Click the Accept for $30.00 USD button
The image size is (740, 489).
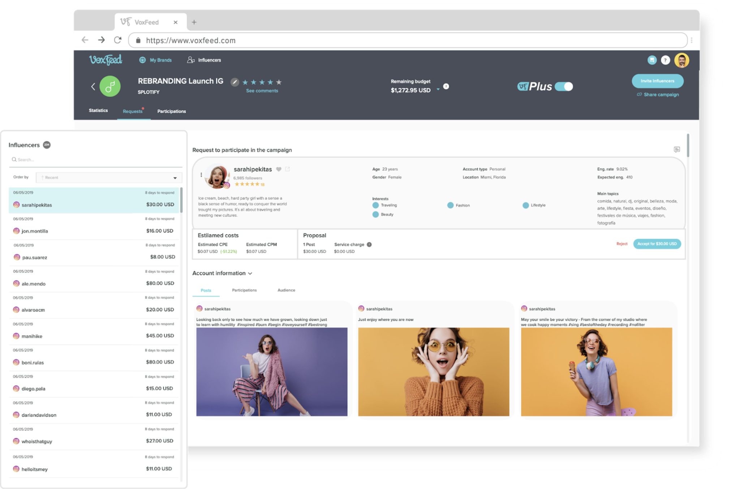(x=657, y=244)
